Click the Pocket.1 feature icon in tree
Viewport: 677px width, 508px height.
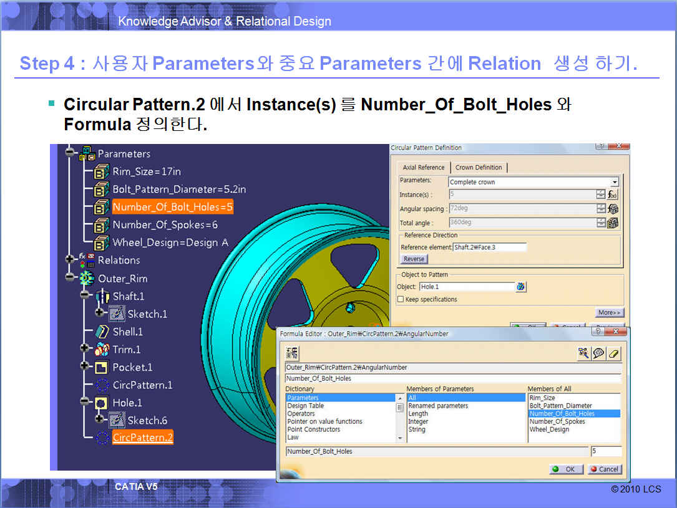[102, 367]
